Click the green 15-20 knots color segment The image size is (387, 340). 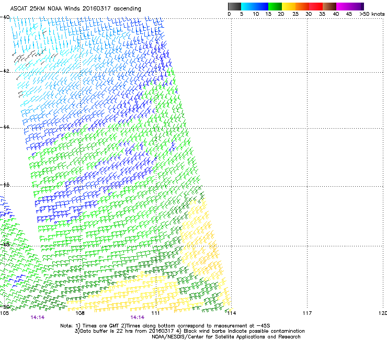tap(275, 6)
